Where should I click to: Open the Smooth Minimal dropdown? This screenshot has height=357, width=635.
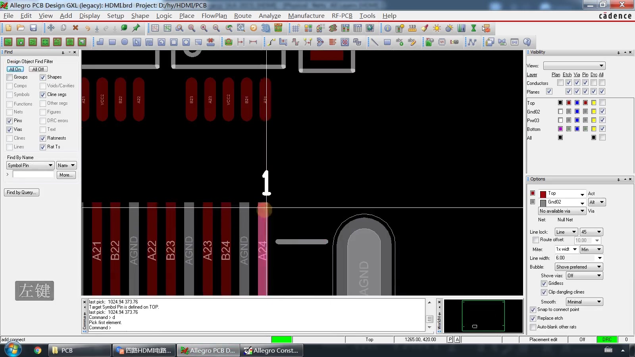pyautogui.click(x=584, y=302)
